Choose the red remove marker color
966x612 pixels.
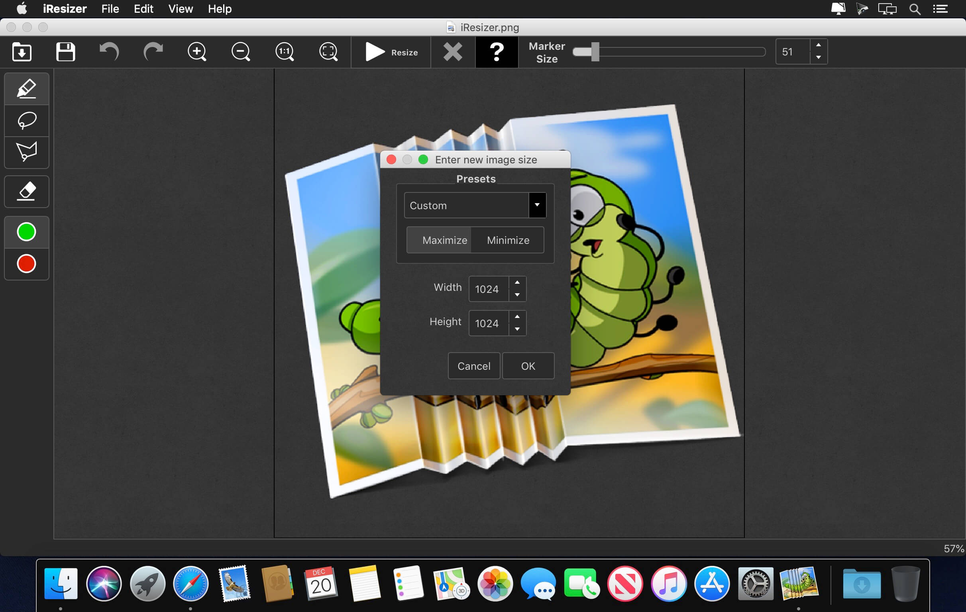pos(26,264)
